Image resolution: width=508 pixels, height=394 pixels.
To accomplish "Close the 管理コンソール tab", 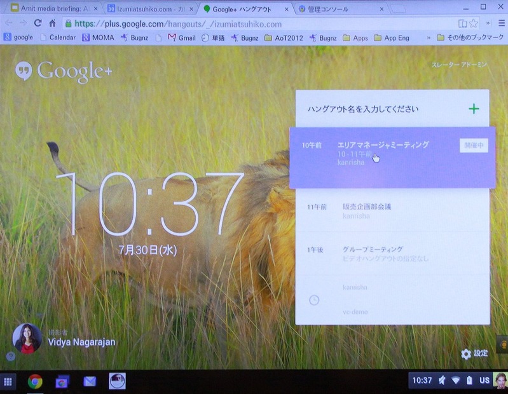I will pos(381,9).
